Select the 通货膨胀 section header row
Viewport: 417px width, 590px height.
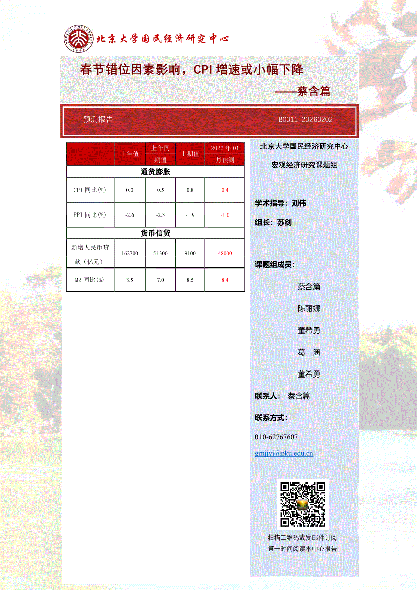(x=155, y=172)
